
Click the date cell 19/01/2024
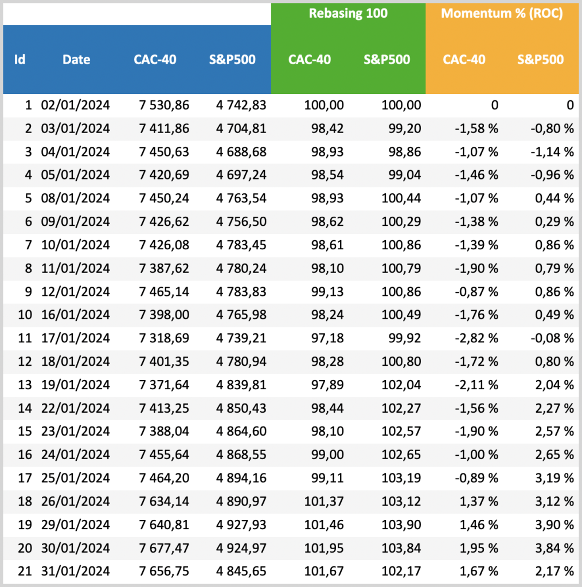(x=75, y=385)
